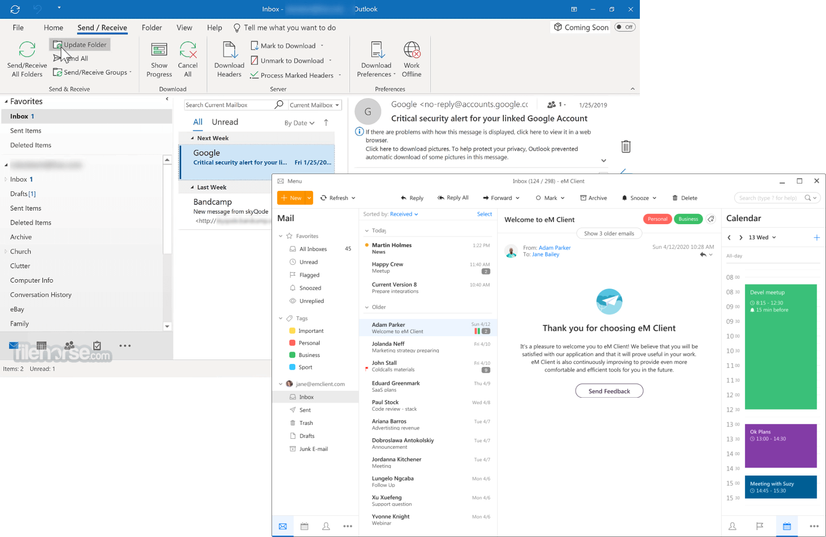Click Cancel All in Outlook ribbon
Screen dimensions: 826x537
(188, 60)
